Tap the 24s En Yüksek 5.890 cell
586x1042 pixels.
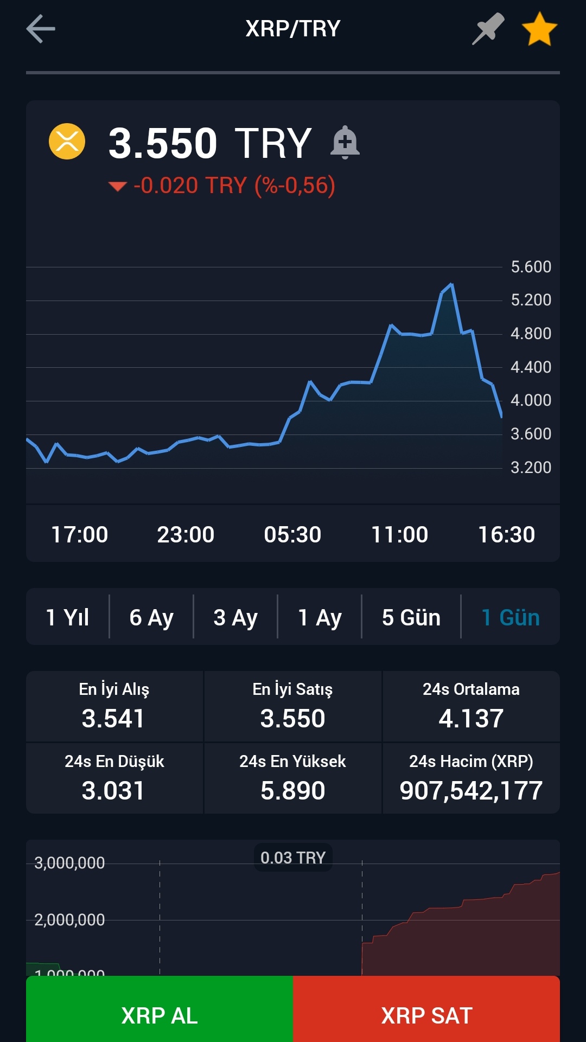(292, 778)
